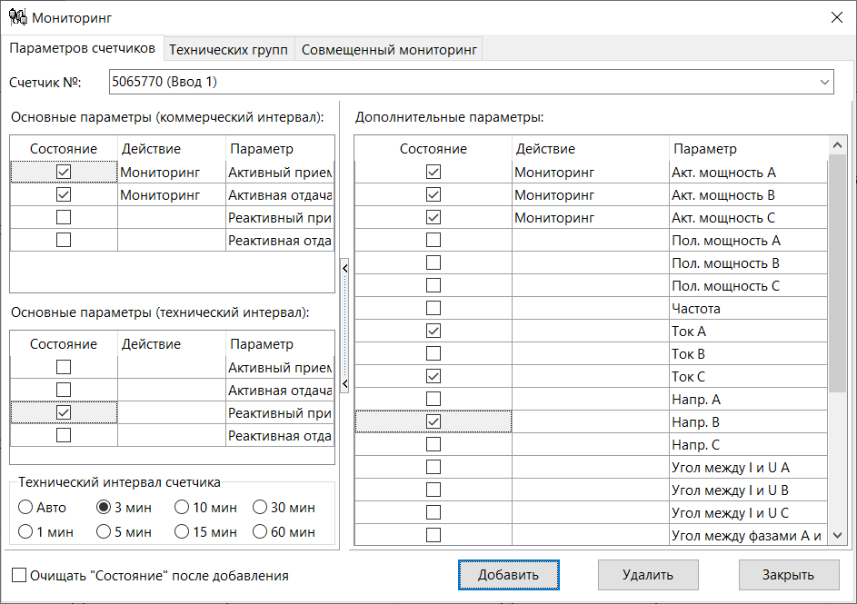Open the Совмещенный мониторинг tab

pyautogui.click(x=391, y=49)
